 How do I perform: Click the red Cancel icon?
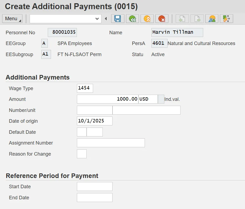pyautogui.click(x=162, y=19)
